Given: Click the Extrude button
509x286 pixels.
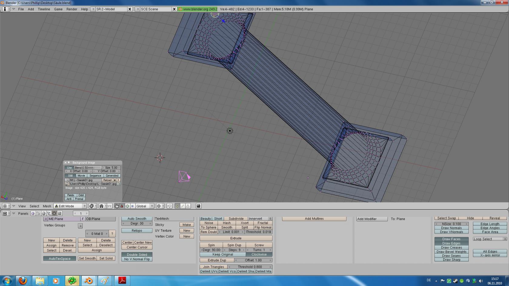Looking at the screenshot, I should tap(236, 238).
